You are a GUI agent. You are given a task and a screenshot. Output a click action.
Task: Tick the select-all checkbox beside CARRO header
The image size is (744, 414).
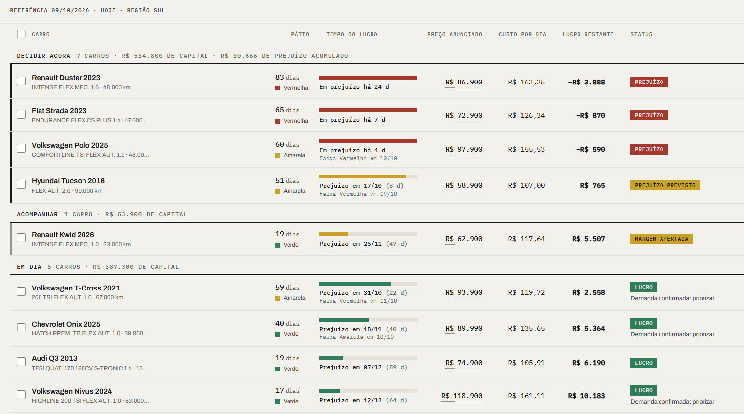pos(21,34)
